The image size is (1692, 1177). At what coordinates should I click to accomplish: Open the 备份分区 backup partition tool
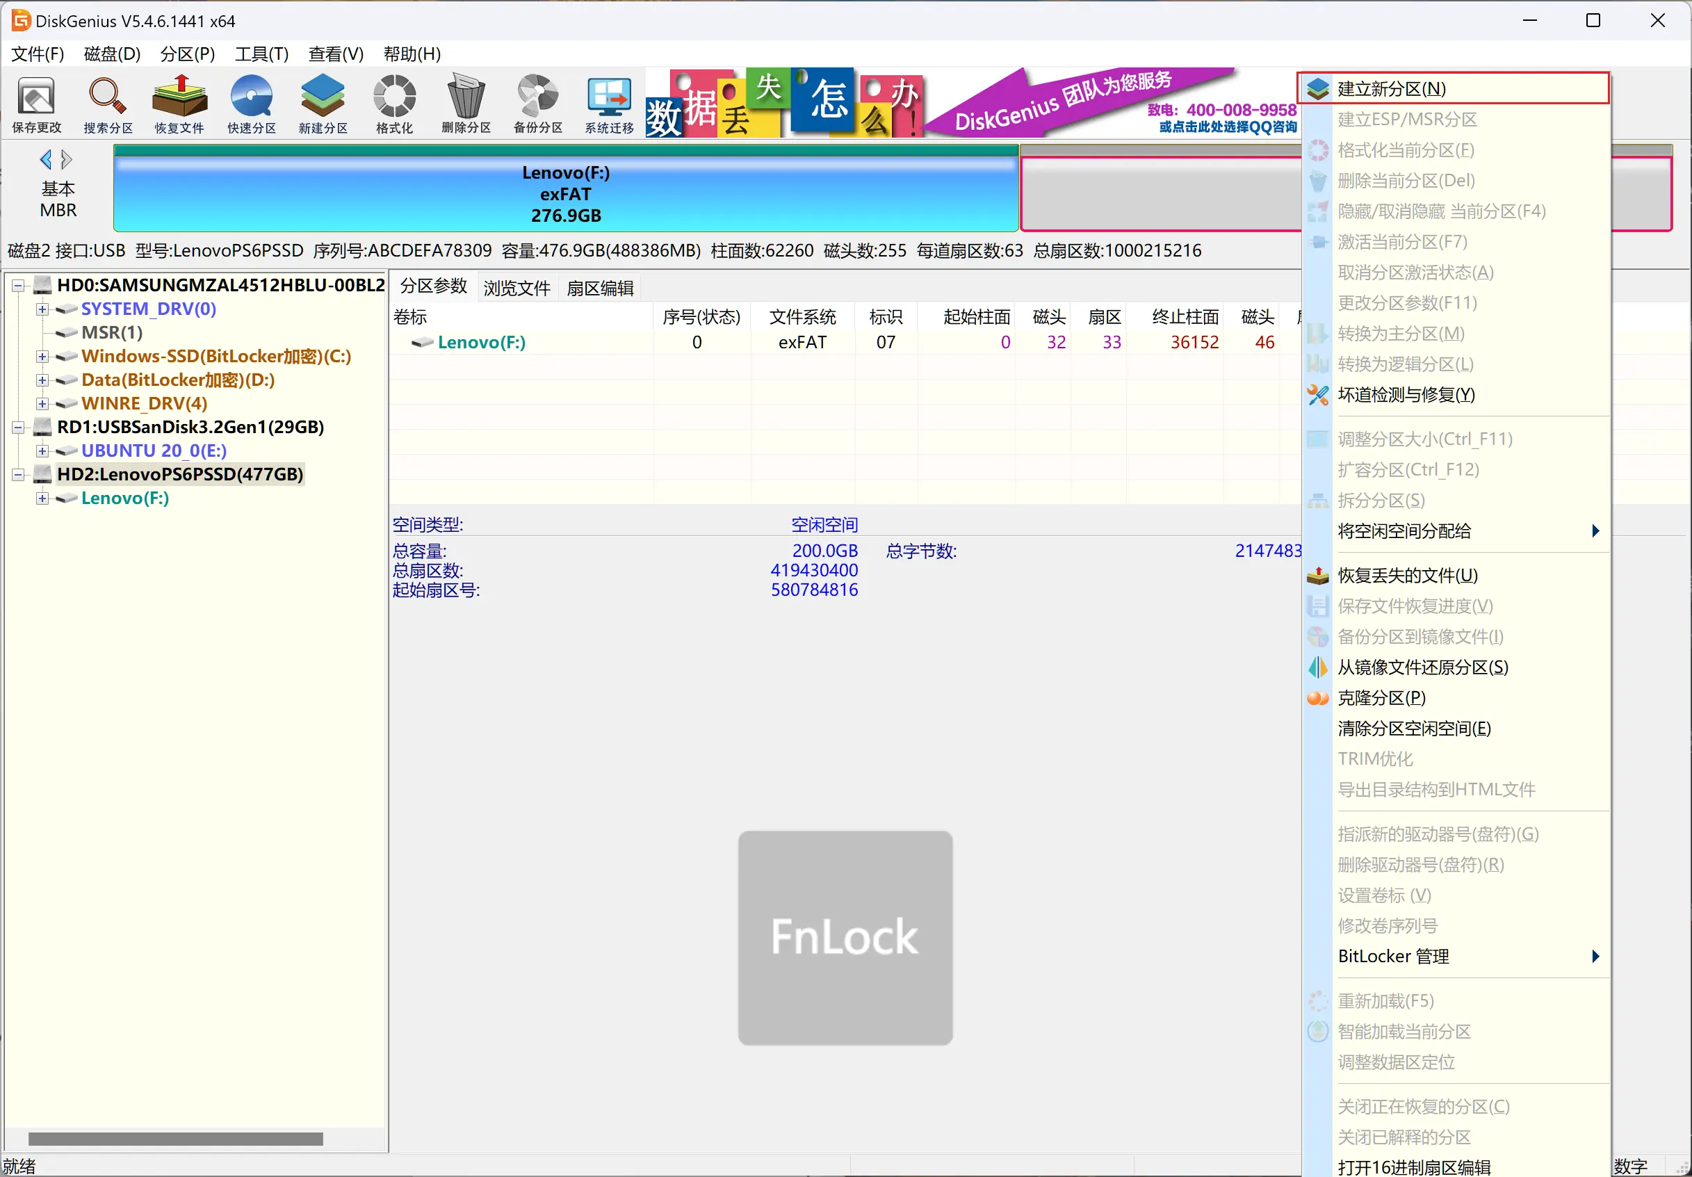(538, 105)
